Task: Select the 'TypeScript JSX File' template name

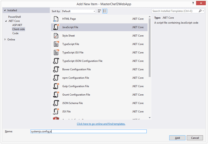Action: pos(73,53)
